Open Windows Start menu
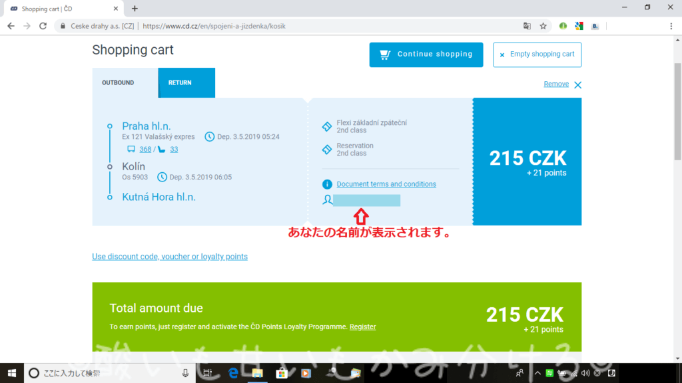The height and width of the screenshot is (383, 682). [12, 373]
